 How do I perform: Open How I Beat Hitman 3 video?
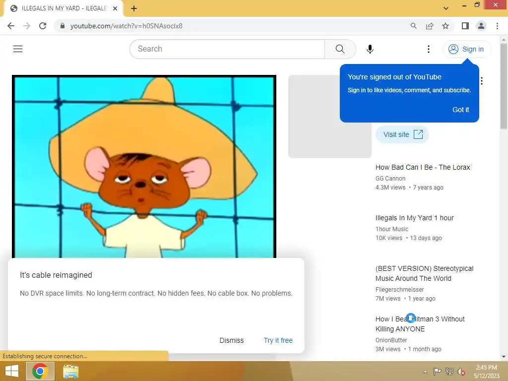(420, 324)
